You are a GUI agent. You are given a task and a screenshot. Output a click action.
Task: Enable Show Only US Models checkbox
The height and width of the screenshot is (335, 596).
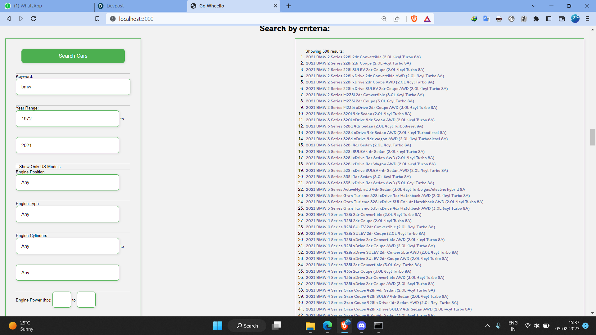(18, 167)
